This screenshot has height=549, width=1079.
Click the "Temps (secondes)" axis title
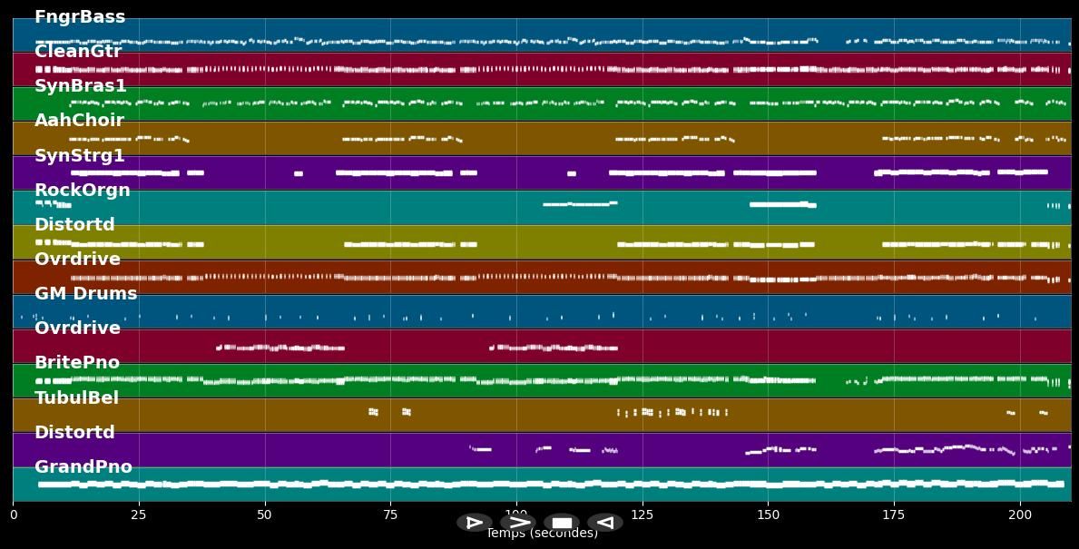click(542, 534)
